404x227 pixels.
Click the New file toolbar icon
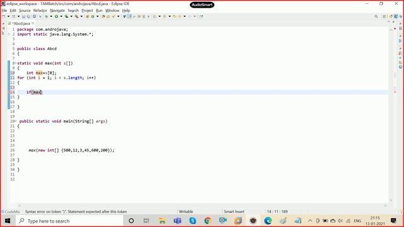4,16
